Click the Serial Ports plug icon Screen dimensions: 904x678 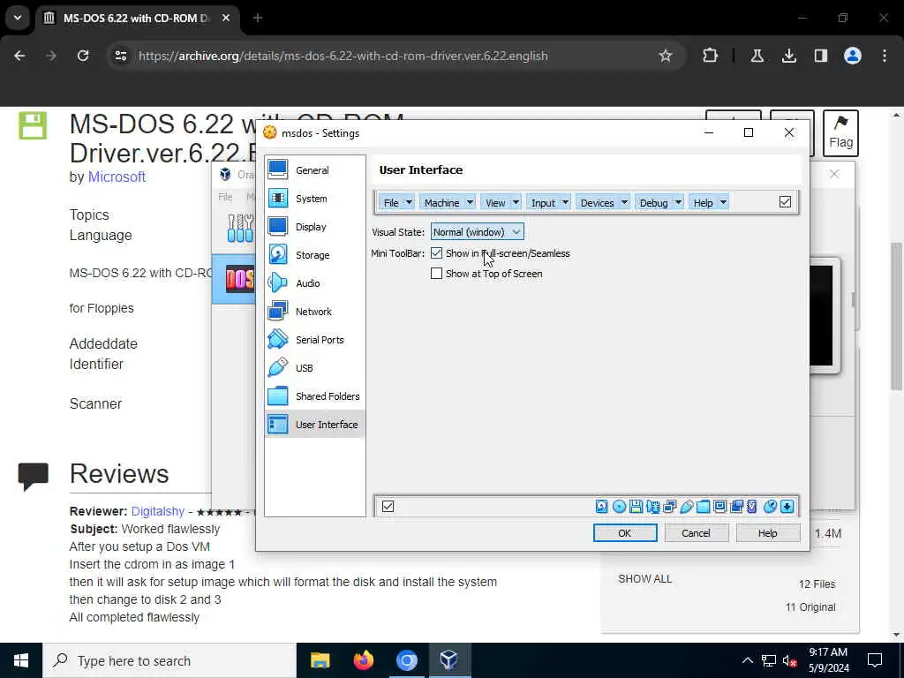pyautogui.click(x=277, y=339)
